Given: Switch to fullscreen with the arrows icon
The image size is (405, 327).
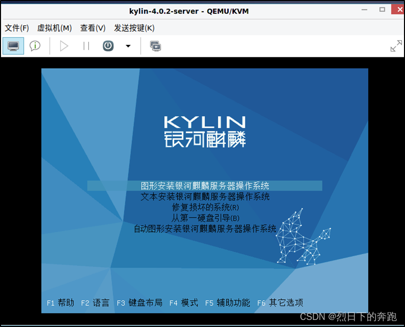Looking at the screenshot, I should pyautogui.click(x=396, y=46).
